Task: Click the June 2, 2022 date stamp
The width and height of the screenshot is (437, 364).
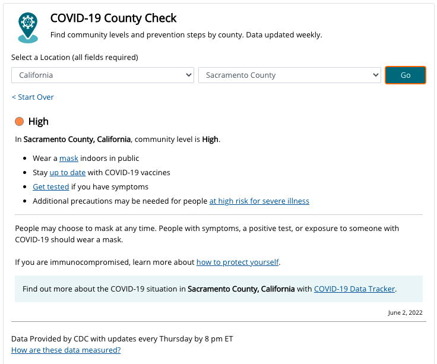Action: pyautogui.click(x=406, y=313)
